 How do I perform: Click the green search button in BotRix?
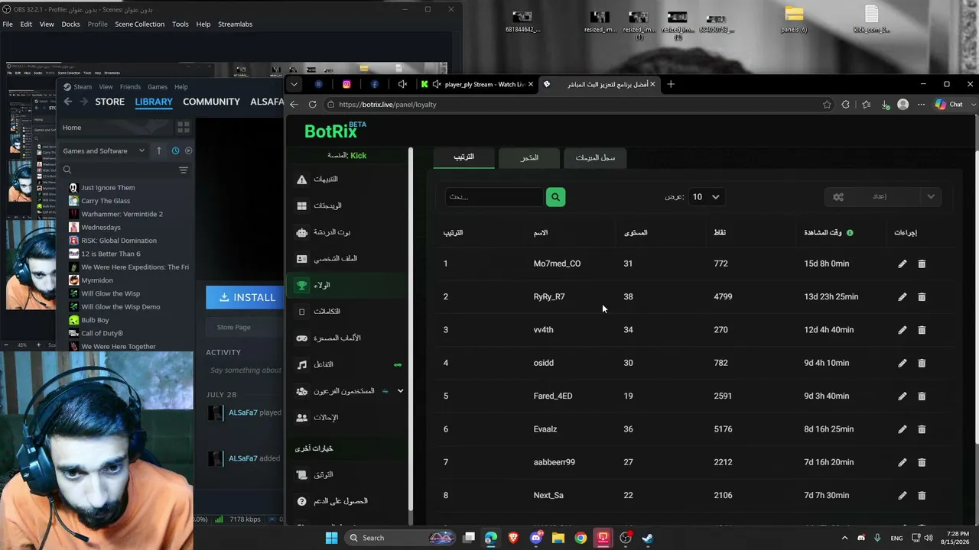(555, 197)
